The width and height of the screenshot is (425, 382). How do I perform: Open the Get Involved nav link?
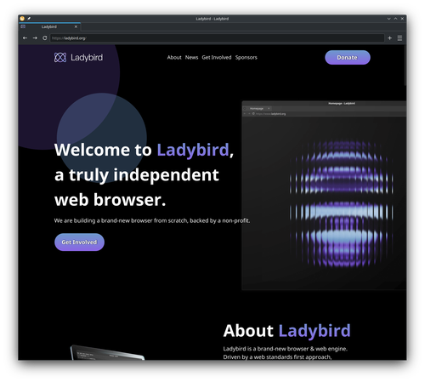[x=217, y=58]
